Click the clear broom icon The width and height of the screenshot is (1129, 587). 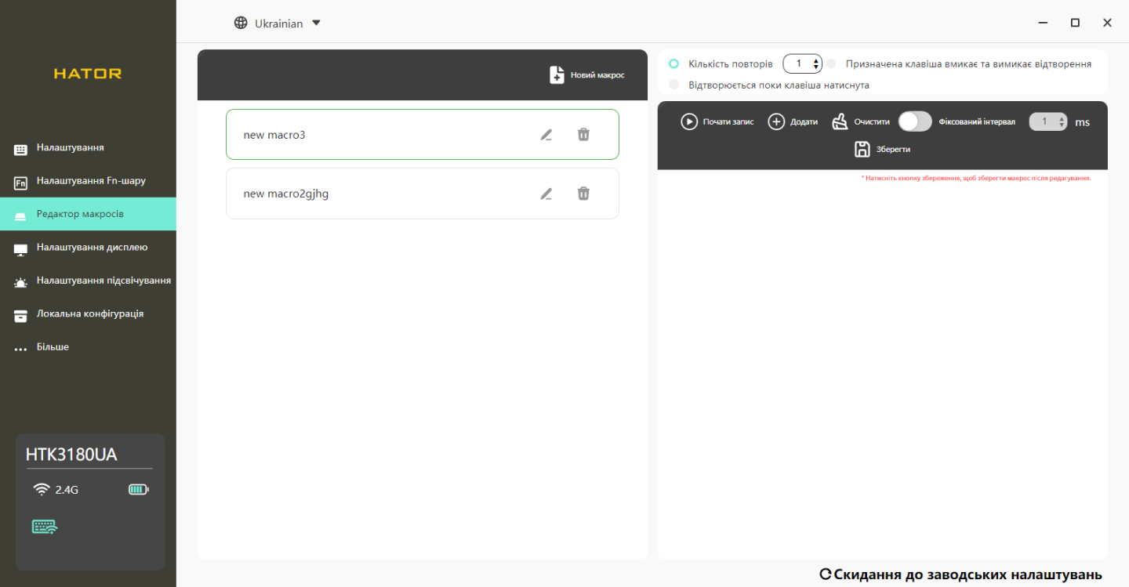(840, 121)
